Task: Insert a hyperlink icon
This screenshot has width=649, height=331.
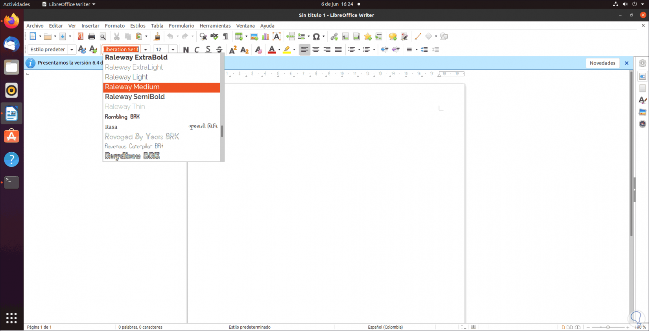Action: (334, 37)
